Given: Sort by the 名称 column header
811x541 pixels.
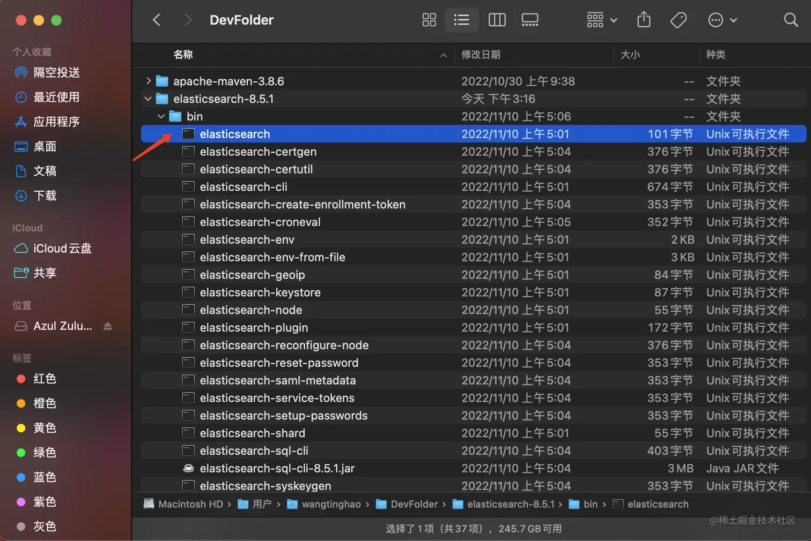Looking at the screenshot, I should [x=183, y=55].
